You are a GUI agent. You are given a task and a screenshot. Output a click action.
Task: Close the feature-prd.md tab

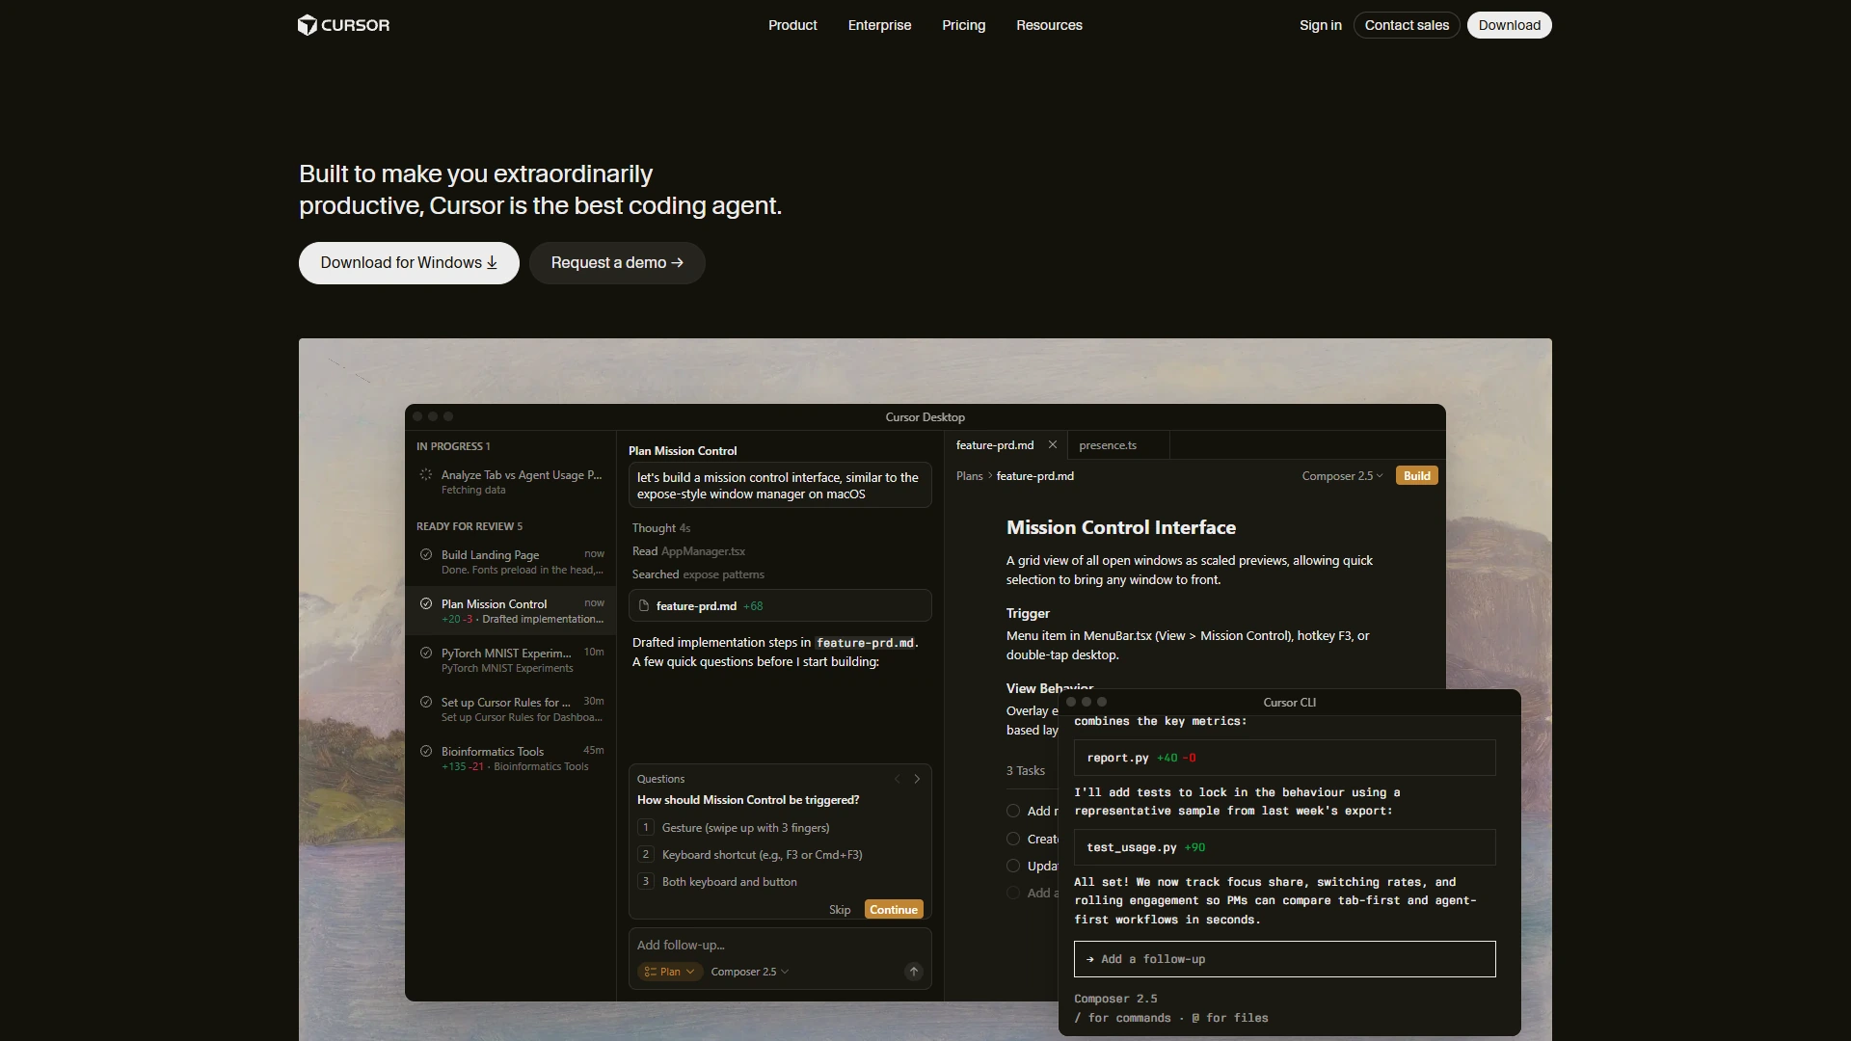[x=1053, y=445]
